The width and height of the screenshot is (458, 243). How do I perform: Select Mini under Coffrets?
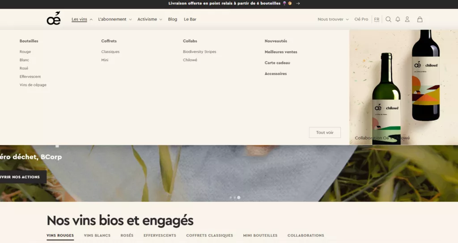coord(105,60)
